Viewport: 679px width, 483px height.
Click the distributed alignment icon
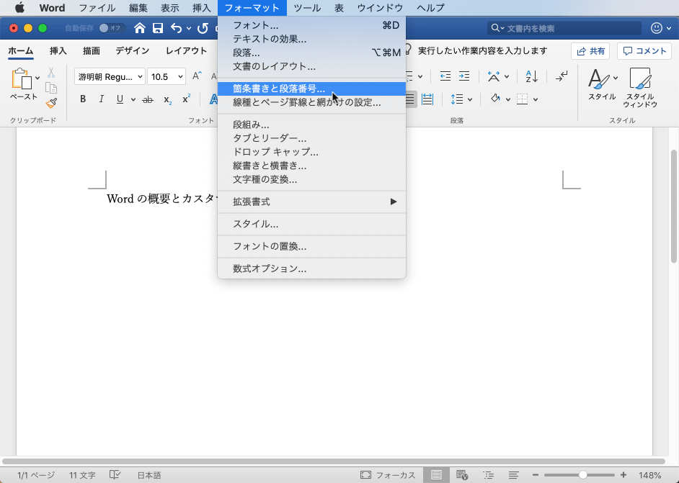(x=427, y=99)
